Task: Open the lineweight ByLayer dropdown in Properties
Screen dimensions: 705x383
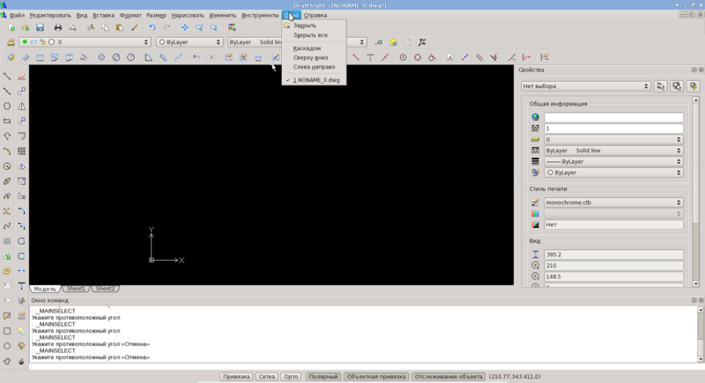Action: click(613, 162)
